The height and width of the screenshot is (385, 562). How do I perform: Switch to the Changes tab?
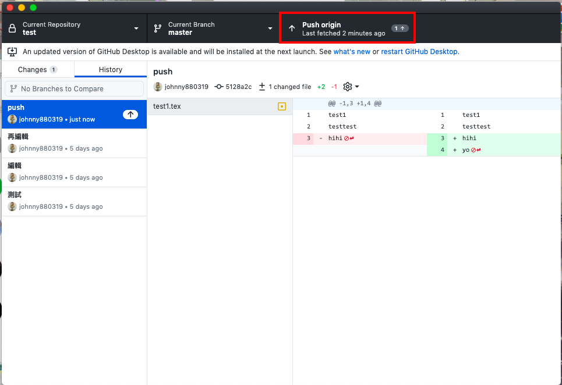pos(37,70)
